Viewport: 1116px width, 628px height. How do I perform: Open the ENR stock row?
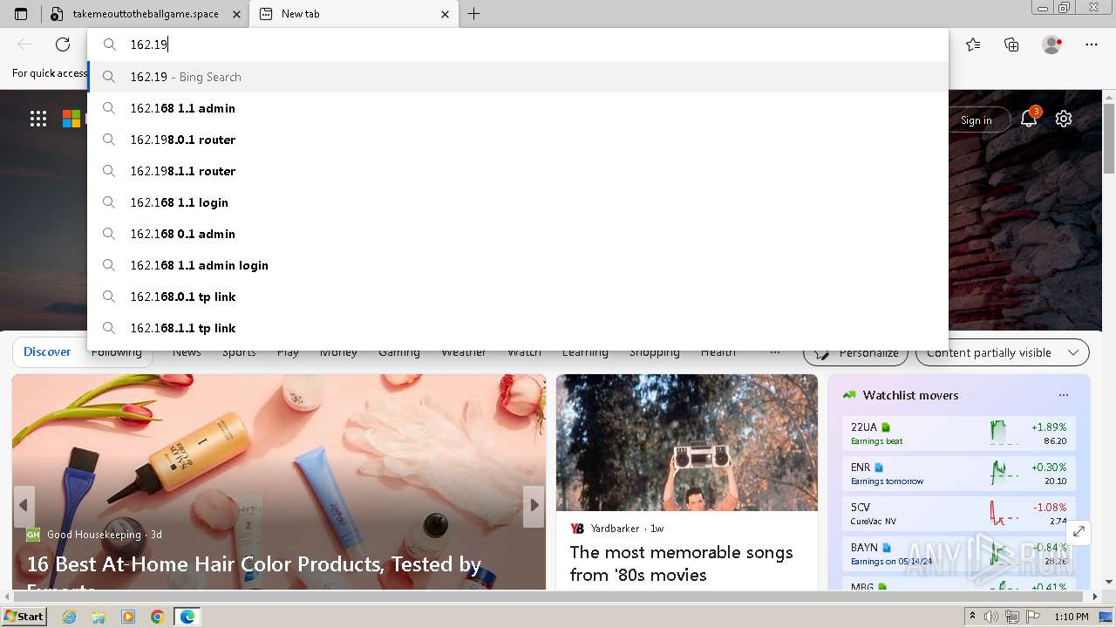[959, 474]
